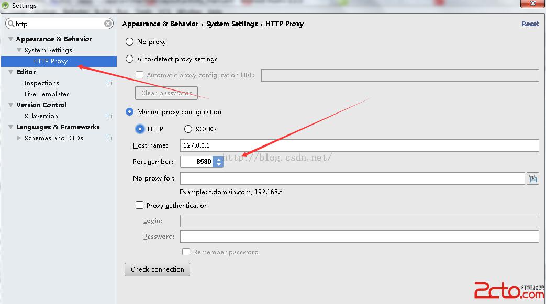
Task: Choose the SOCKS proxy type
Action: click(188, 129)
